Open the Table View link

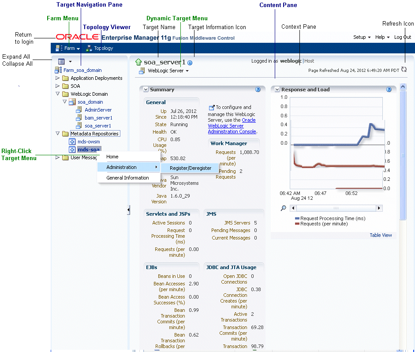coord(381,235)
